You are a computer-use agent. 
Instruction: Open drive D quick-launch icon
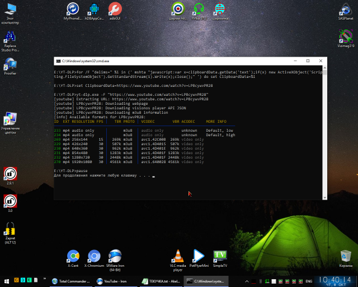click(23, 280)
